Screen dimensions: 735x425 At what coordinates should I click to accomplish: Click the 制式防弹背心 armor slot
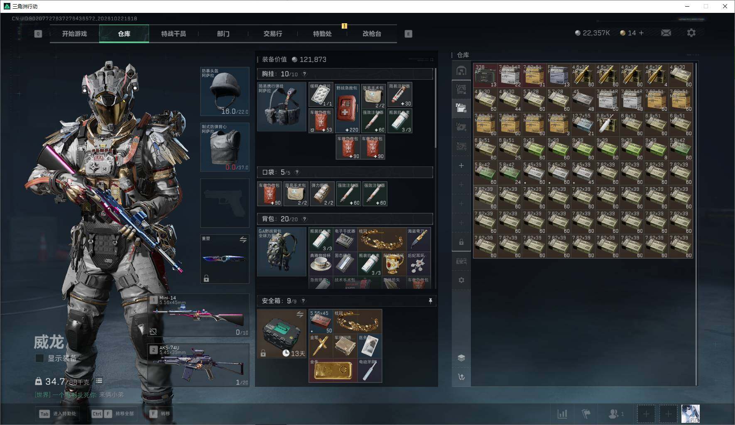[x=225, y=147]
